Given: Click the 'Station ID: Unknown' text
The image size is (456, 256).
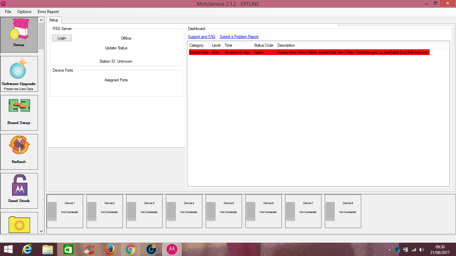Looking at the screenshot, I should tap(116, 61).
